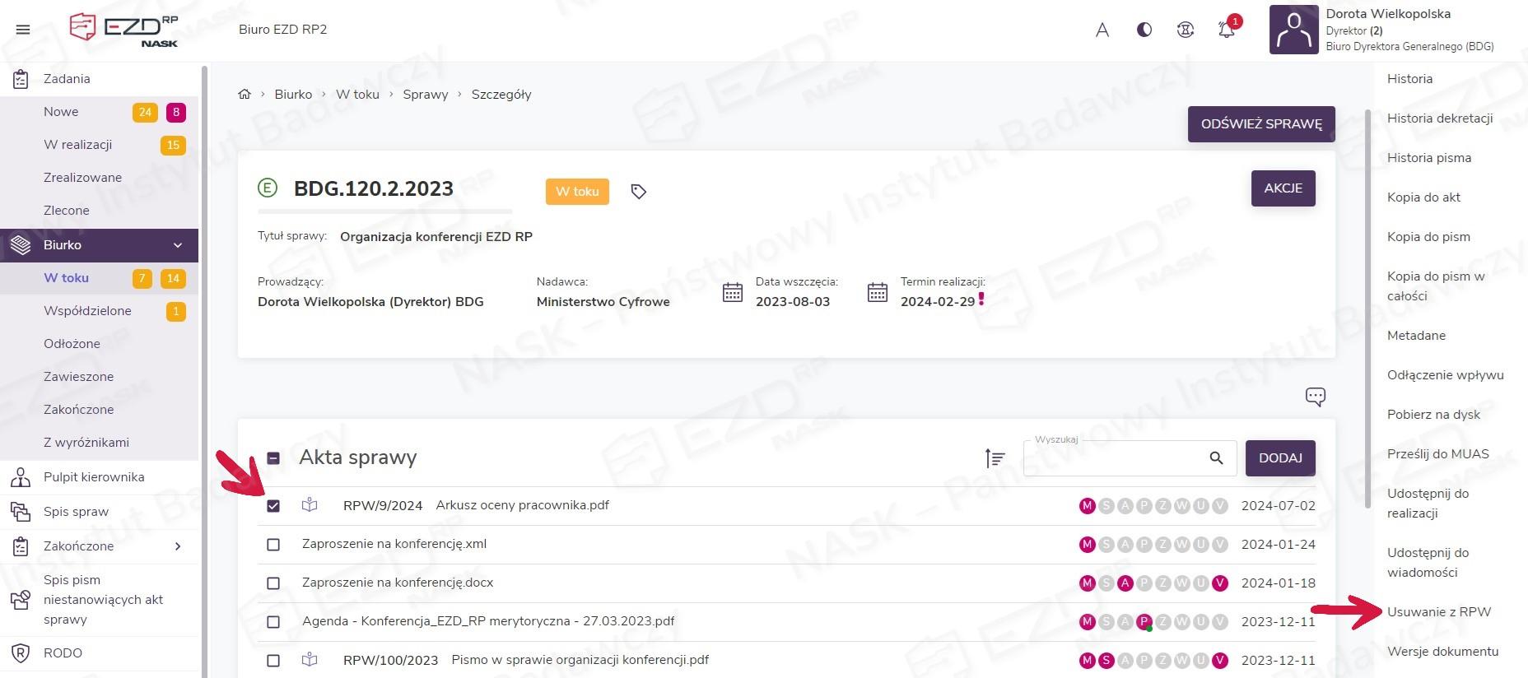Click the font size icon
This screenshot has width=1528, height=678.
coord(1102,30)
